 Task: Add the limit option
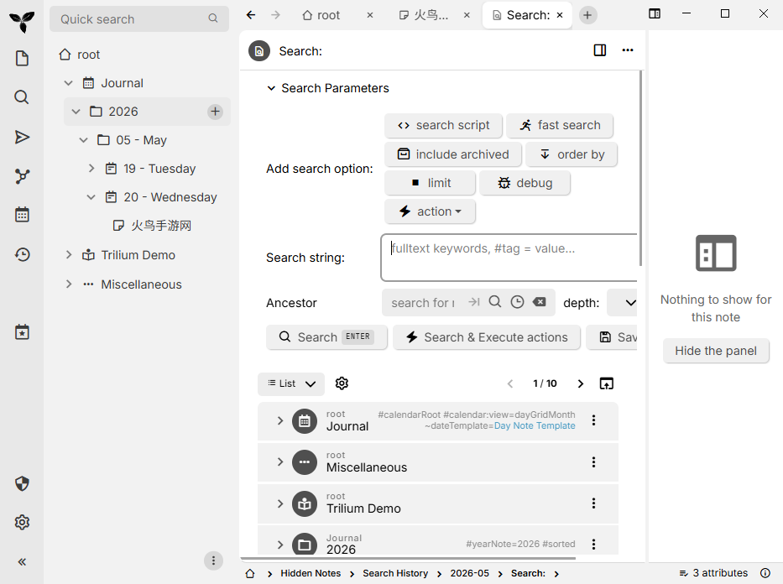pos(430,183)
